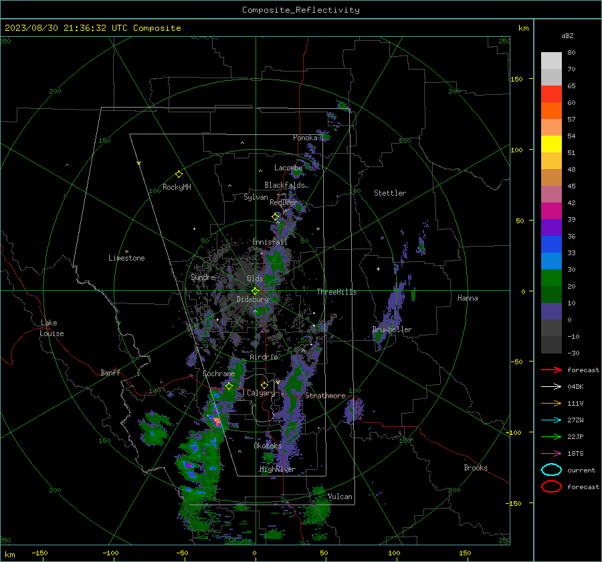The height and width of the screenshot is (562, 602).
Task: Click the cyan current ellipse in legend
Action: (551, 470)
